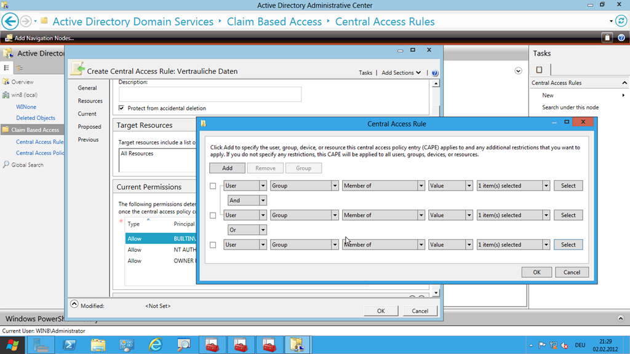630x354 pixels.
Task: Click Search under this node
Action: [x=570, y=107]
